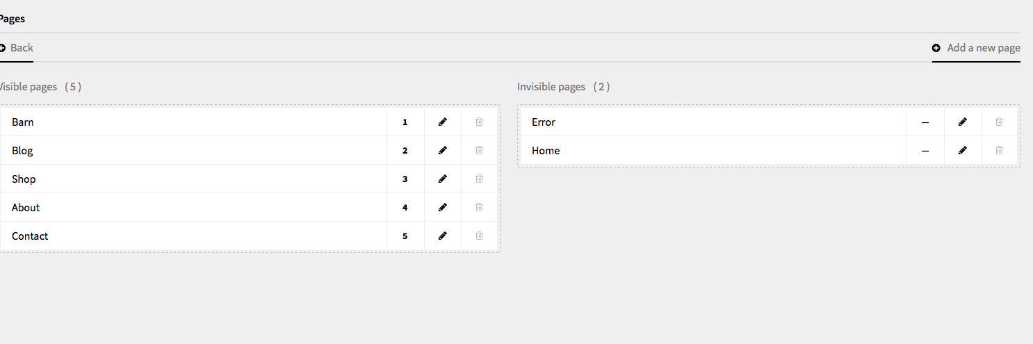
Task: Click the trash icon beside Error page
Action: coord(999,122)
